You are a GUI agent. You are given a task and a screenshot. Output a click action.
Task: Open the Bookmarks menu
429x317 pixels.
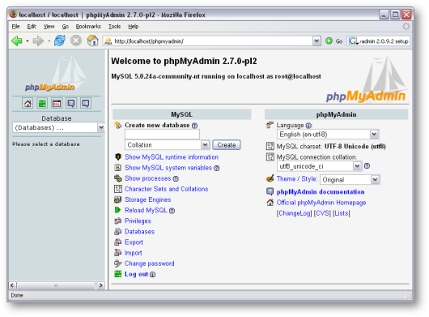click(88, 26)
